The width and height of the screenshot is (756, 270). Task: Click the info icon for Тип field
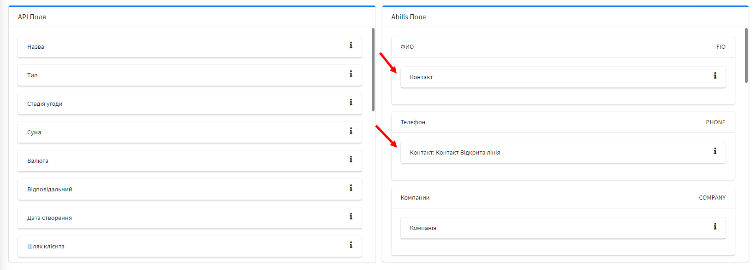[351, 74]
